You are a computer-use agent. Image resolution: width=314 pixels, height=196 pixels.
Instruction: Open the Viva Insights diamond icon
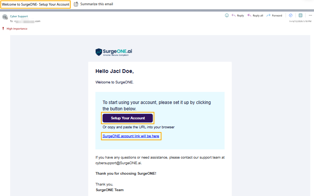coord(290,15)
